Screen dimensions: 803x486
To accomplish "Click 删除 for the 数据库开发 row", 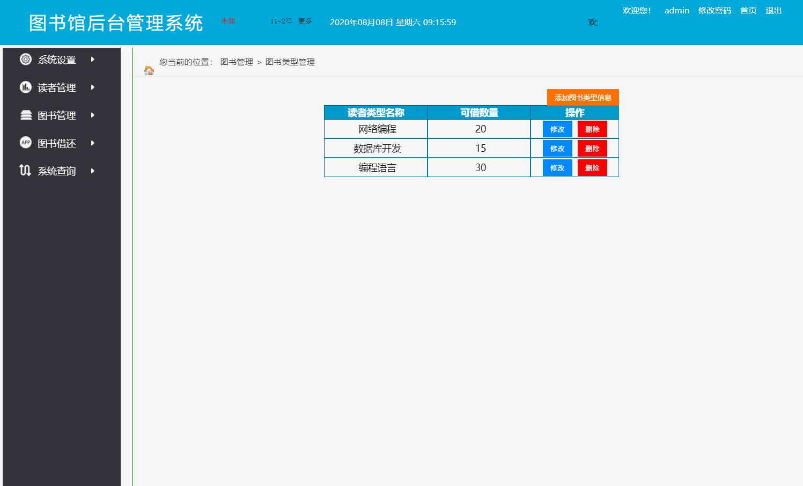I will tap(592, 148).
